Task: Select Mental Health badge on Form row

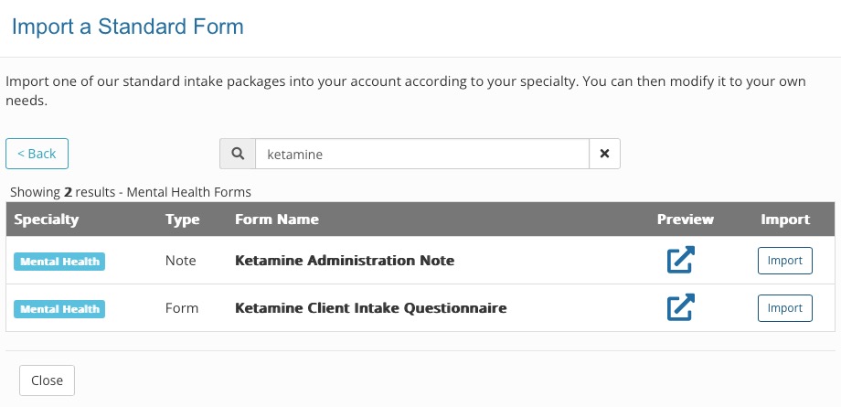Action: [x=59, y=309]
